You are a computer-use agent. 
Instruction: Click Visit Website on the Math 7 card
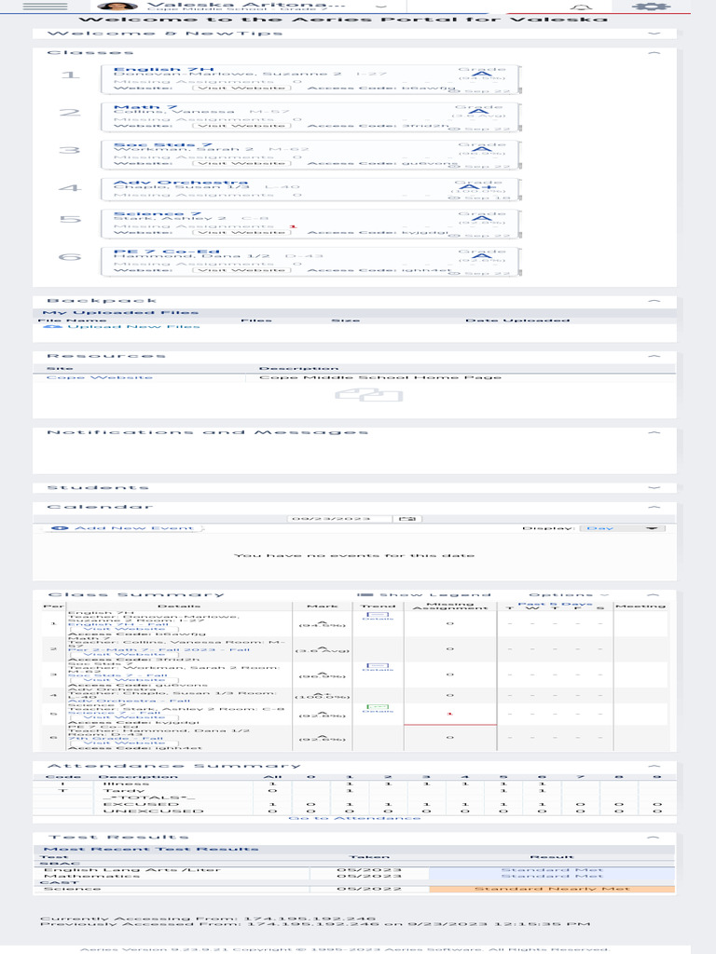(x=241, y=126)
